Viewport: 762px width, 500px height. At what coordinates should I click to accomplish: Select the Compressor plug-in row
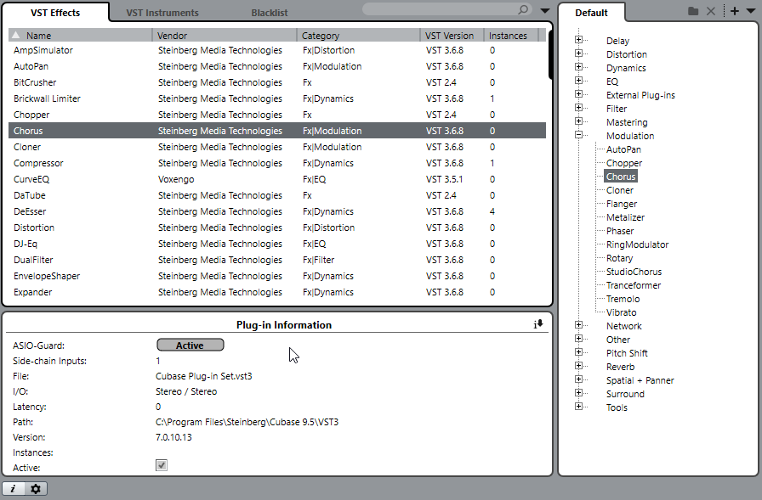coord(277,164)
